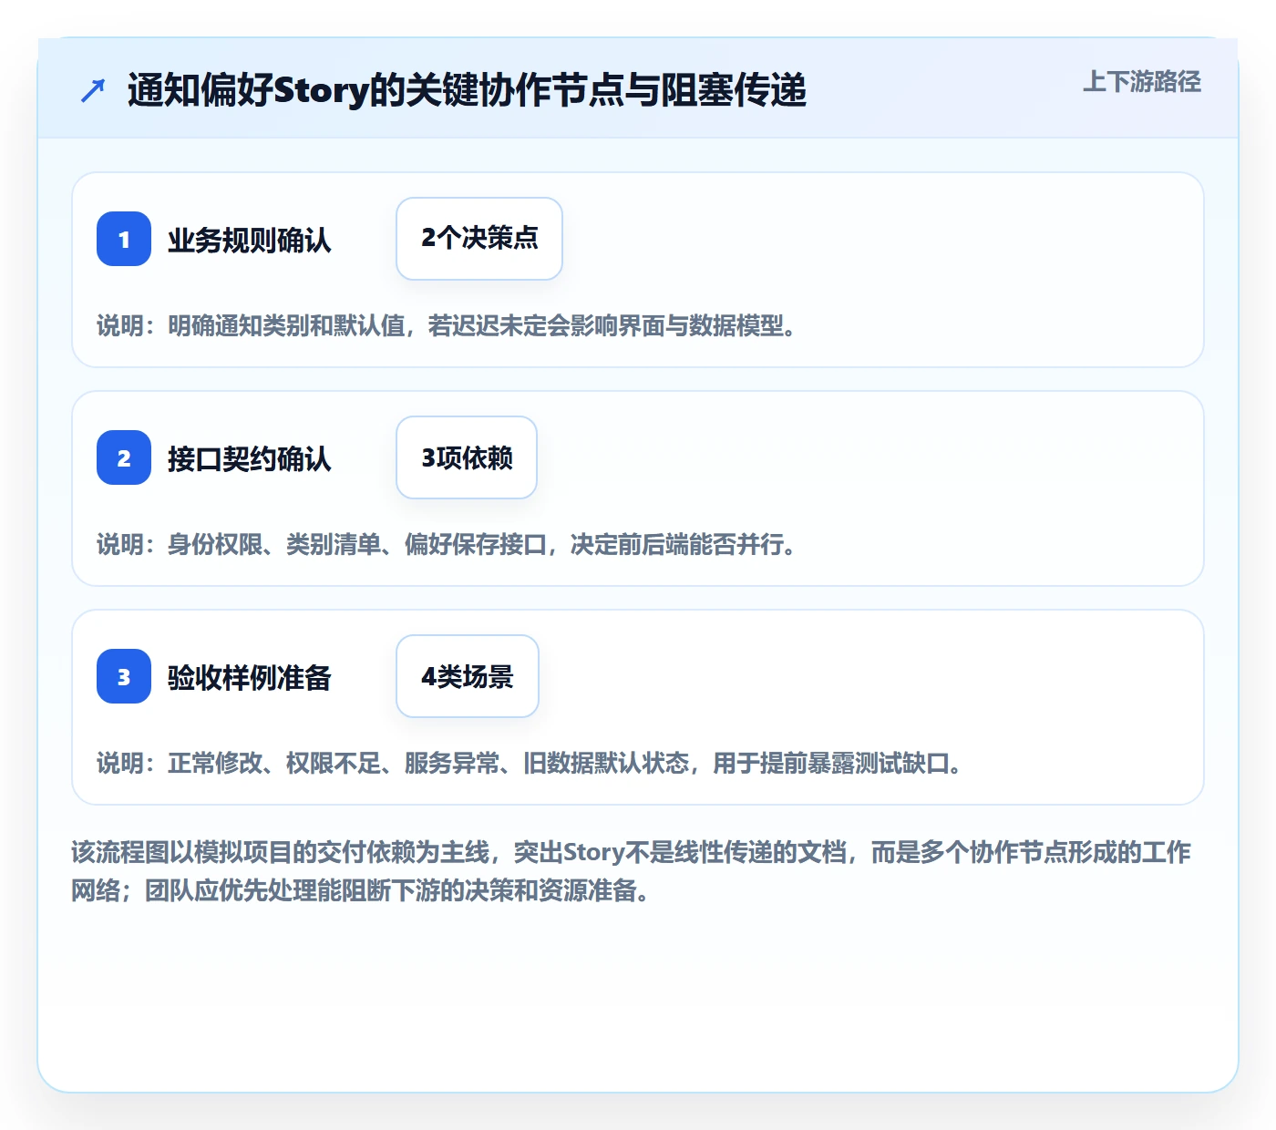Select the 2个决策点 badge
This screenshot has width=1276, height=1130.
pos(479,239)
